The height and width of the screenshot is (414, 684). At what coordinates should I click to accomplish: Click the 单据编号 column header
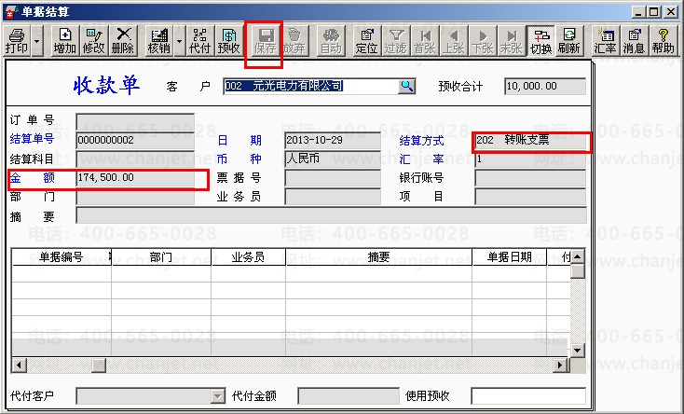pos(62,256)
